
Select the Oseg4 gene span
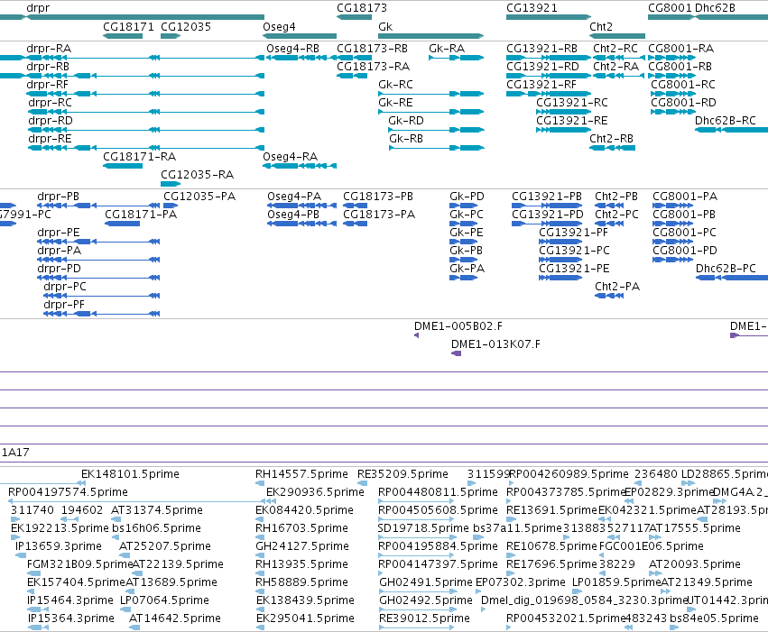click(300, 36)
